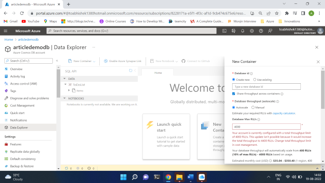Open Azure feedback icon
Screen dimensions: 325x183
(x=270, y=31)
